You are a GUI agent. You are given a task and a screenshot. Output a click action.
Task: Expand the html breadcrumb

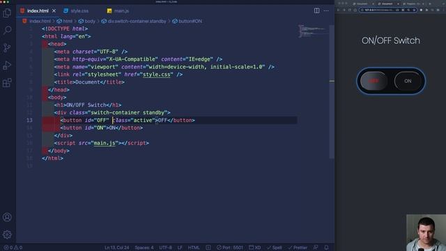tap(65, 21)
